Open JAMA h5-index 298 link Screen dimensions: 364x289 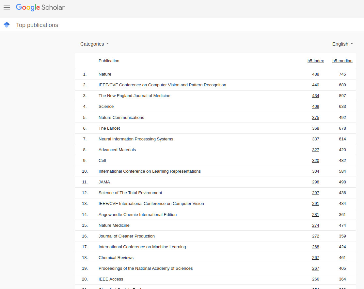(315, 182)
